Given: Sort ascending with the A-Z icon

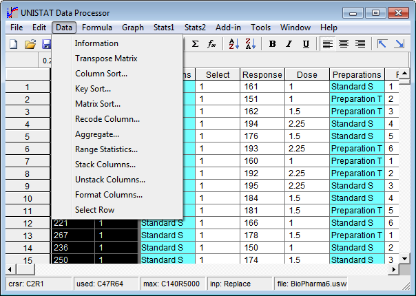Looking at the screenshot, I should (233, 44).
